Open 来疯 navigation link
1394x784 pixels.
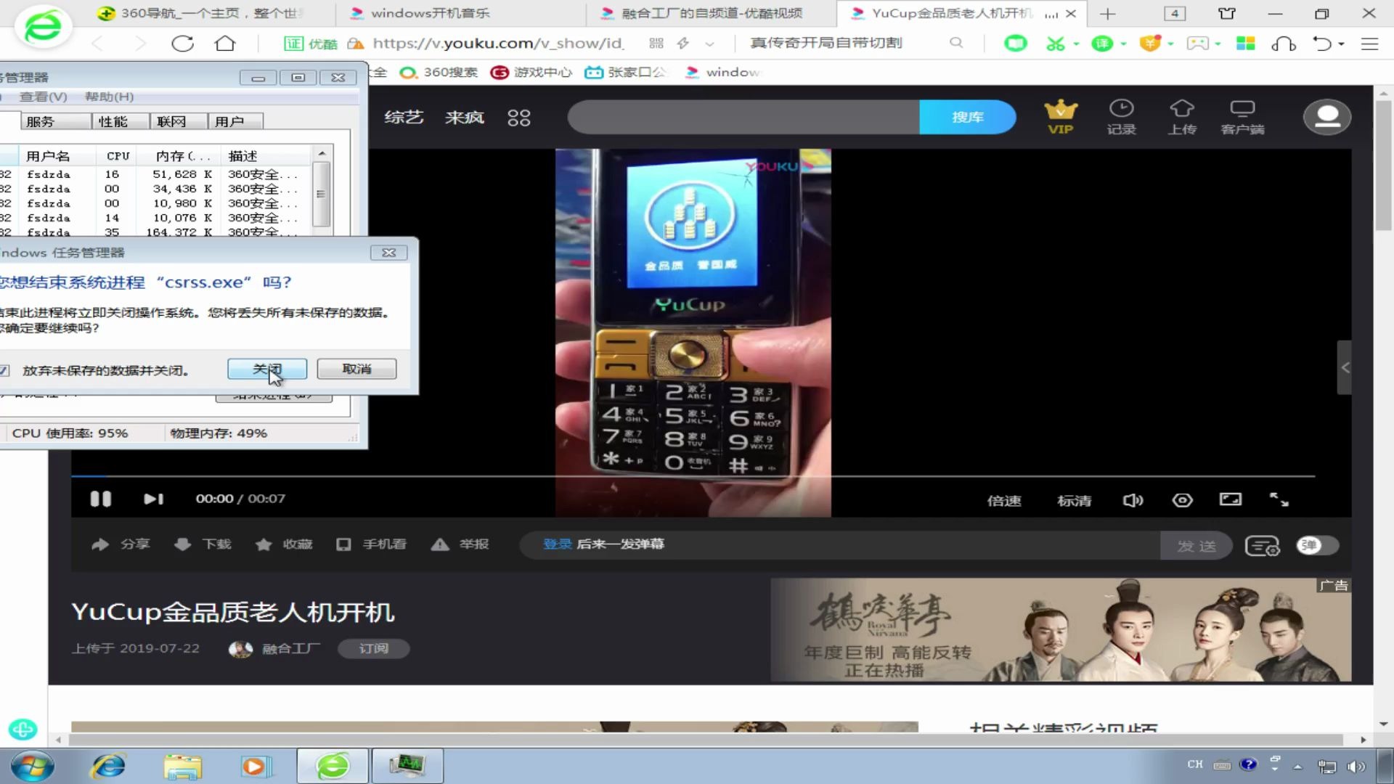click(465, 117)
